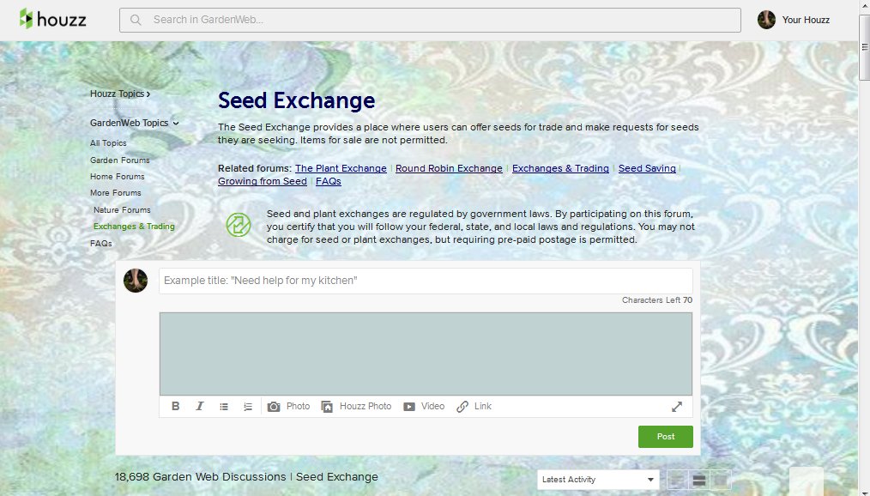Click the user avatar beside post title
Image resolution: width=870 pixels, height=496 pixels.
pos(136,280)
